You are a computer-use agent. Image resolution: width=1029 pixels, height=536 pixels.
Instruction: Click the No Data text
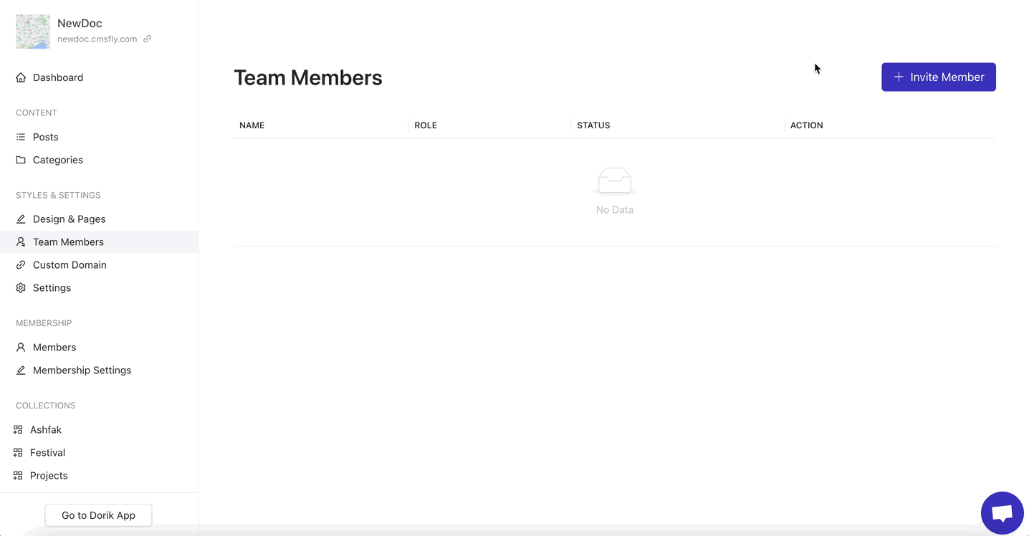pyautogui.click(x=615, y=210)
